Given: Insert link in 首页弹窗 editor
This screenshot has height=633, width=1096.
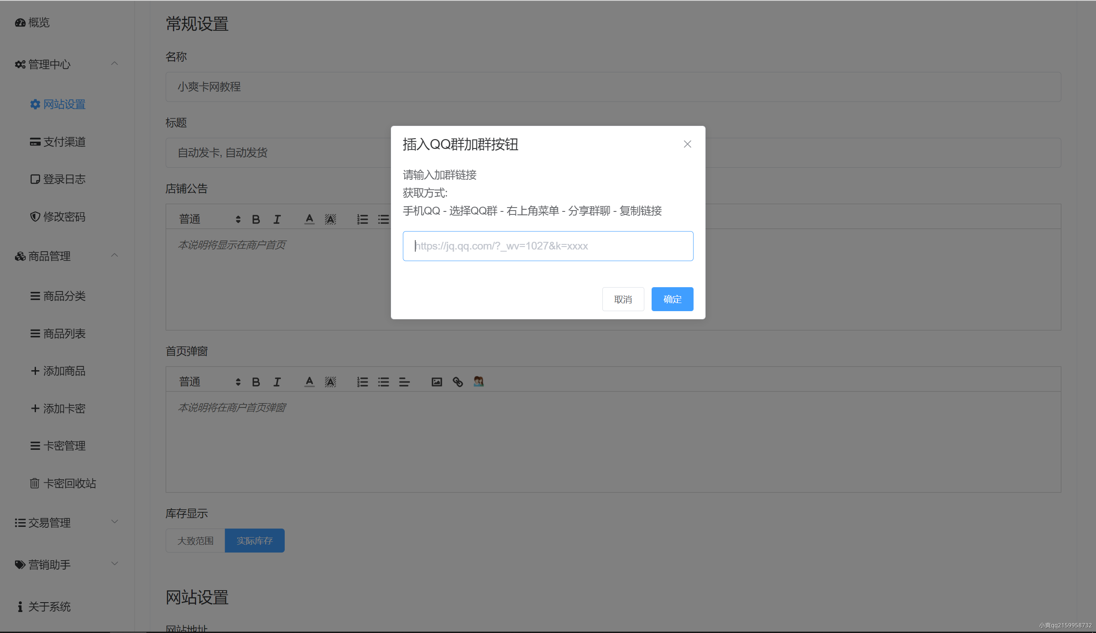Looking at the screenshot, I should tap(458, 382).
